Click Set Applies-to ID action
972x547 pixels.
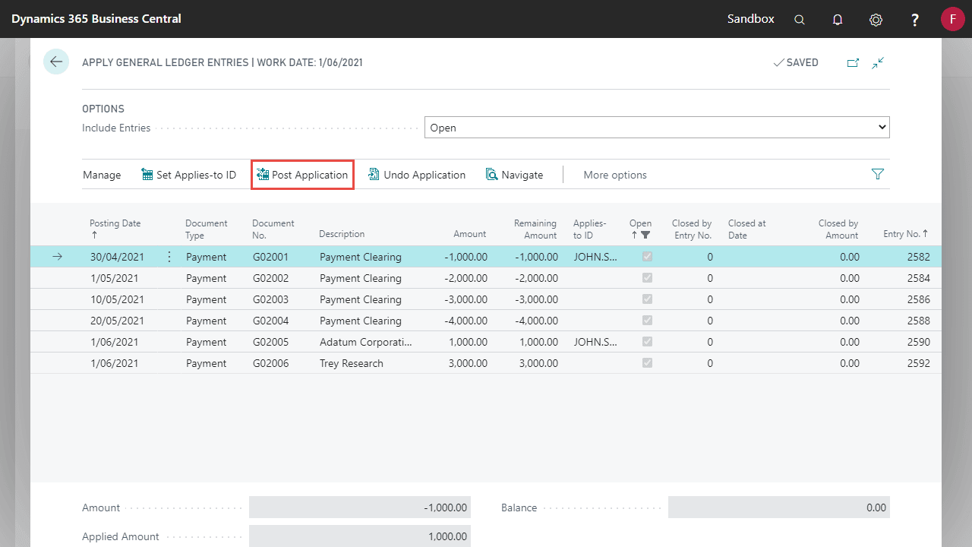[x=188, y=175]
